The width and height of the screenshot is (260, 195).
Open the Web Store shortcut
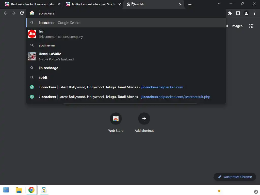[x=116, y=123]
